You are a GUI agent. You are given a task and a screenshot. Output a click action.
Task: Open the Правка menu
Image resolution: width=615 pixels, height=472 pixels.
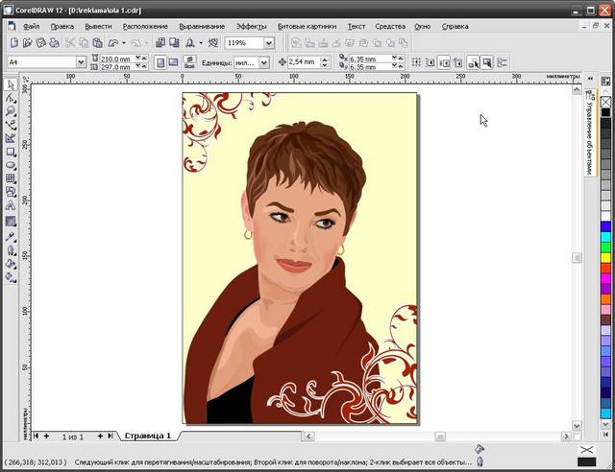coord(61,27)
